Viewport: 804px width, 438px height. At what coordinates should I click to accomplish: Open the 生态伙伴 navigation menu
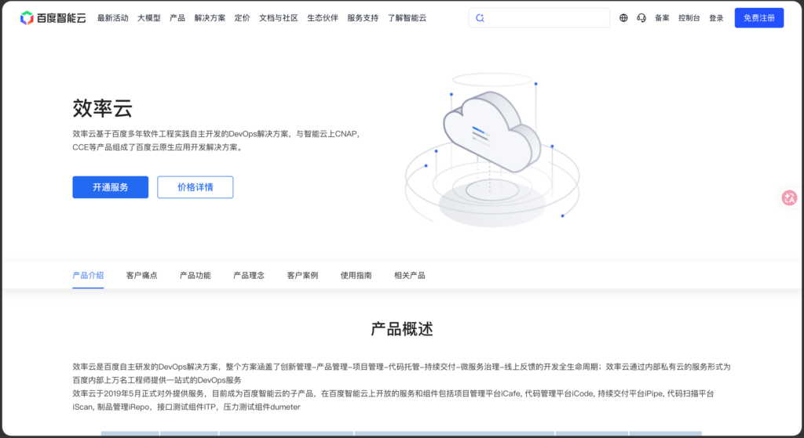(323, 18)
